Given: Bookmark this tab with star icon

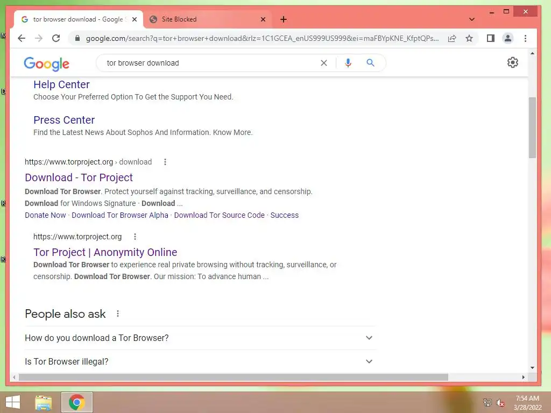Looking at the screenshot, I should (469, 38).
